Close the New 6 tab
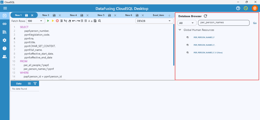The width and height of the screenshot is (260, 120). 143,15
